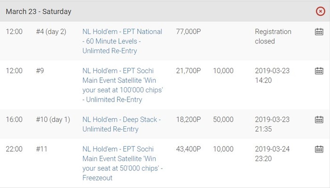Open NL Hold'em Deep Stack Unlimited Re-Entry

tap(122, 124)
